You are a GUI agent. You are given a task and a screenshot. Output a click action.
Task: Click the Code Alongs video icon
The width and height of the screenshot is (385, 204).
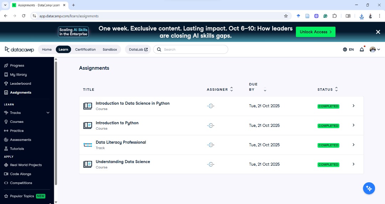point(6,174)
